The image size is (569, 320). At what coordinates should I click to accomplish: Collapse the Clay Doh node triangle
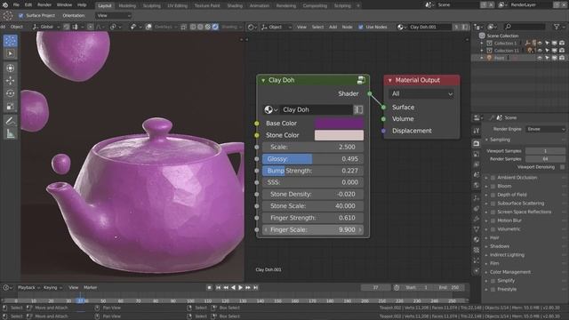click(x=263, y=80)
